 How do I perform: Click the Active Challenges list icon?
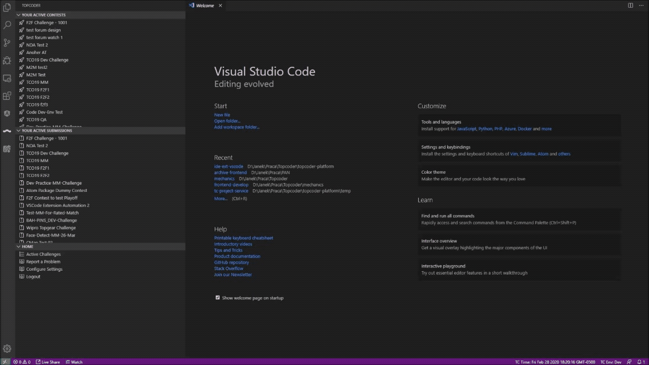22,254
